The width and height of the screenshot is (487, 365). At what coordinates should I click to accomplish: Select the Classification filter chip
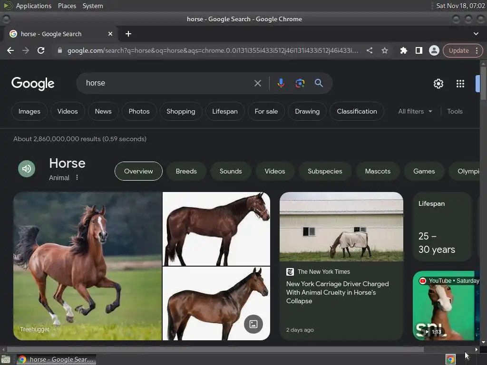click(357, 111)
